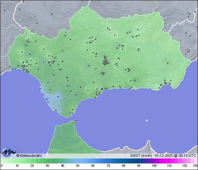
Task: Select the 0 value on the scale
Action: click(x=2, y=165)
